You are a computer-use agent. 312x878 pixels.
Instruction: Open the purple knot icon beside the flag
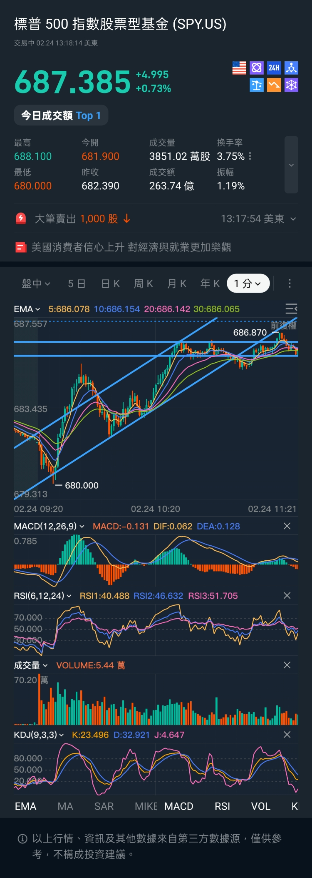[257, 68]
